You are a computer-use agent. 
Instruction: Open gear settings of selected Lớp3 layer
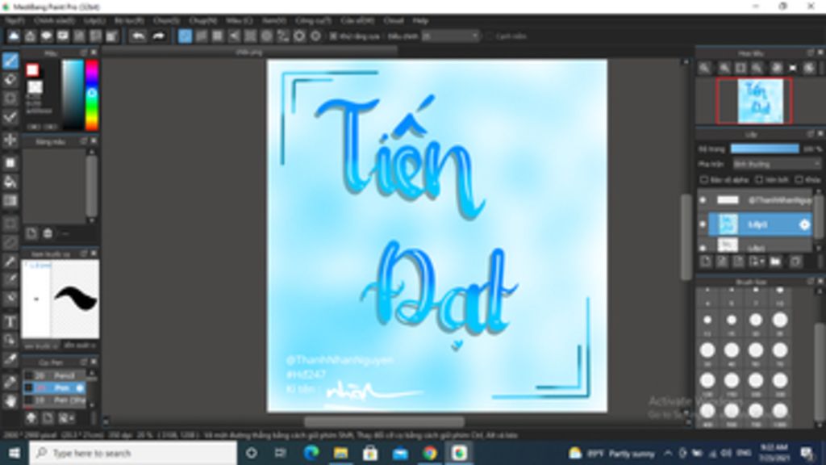point(804,224)
